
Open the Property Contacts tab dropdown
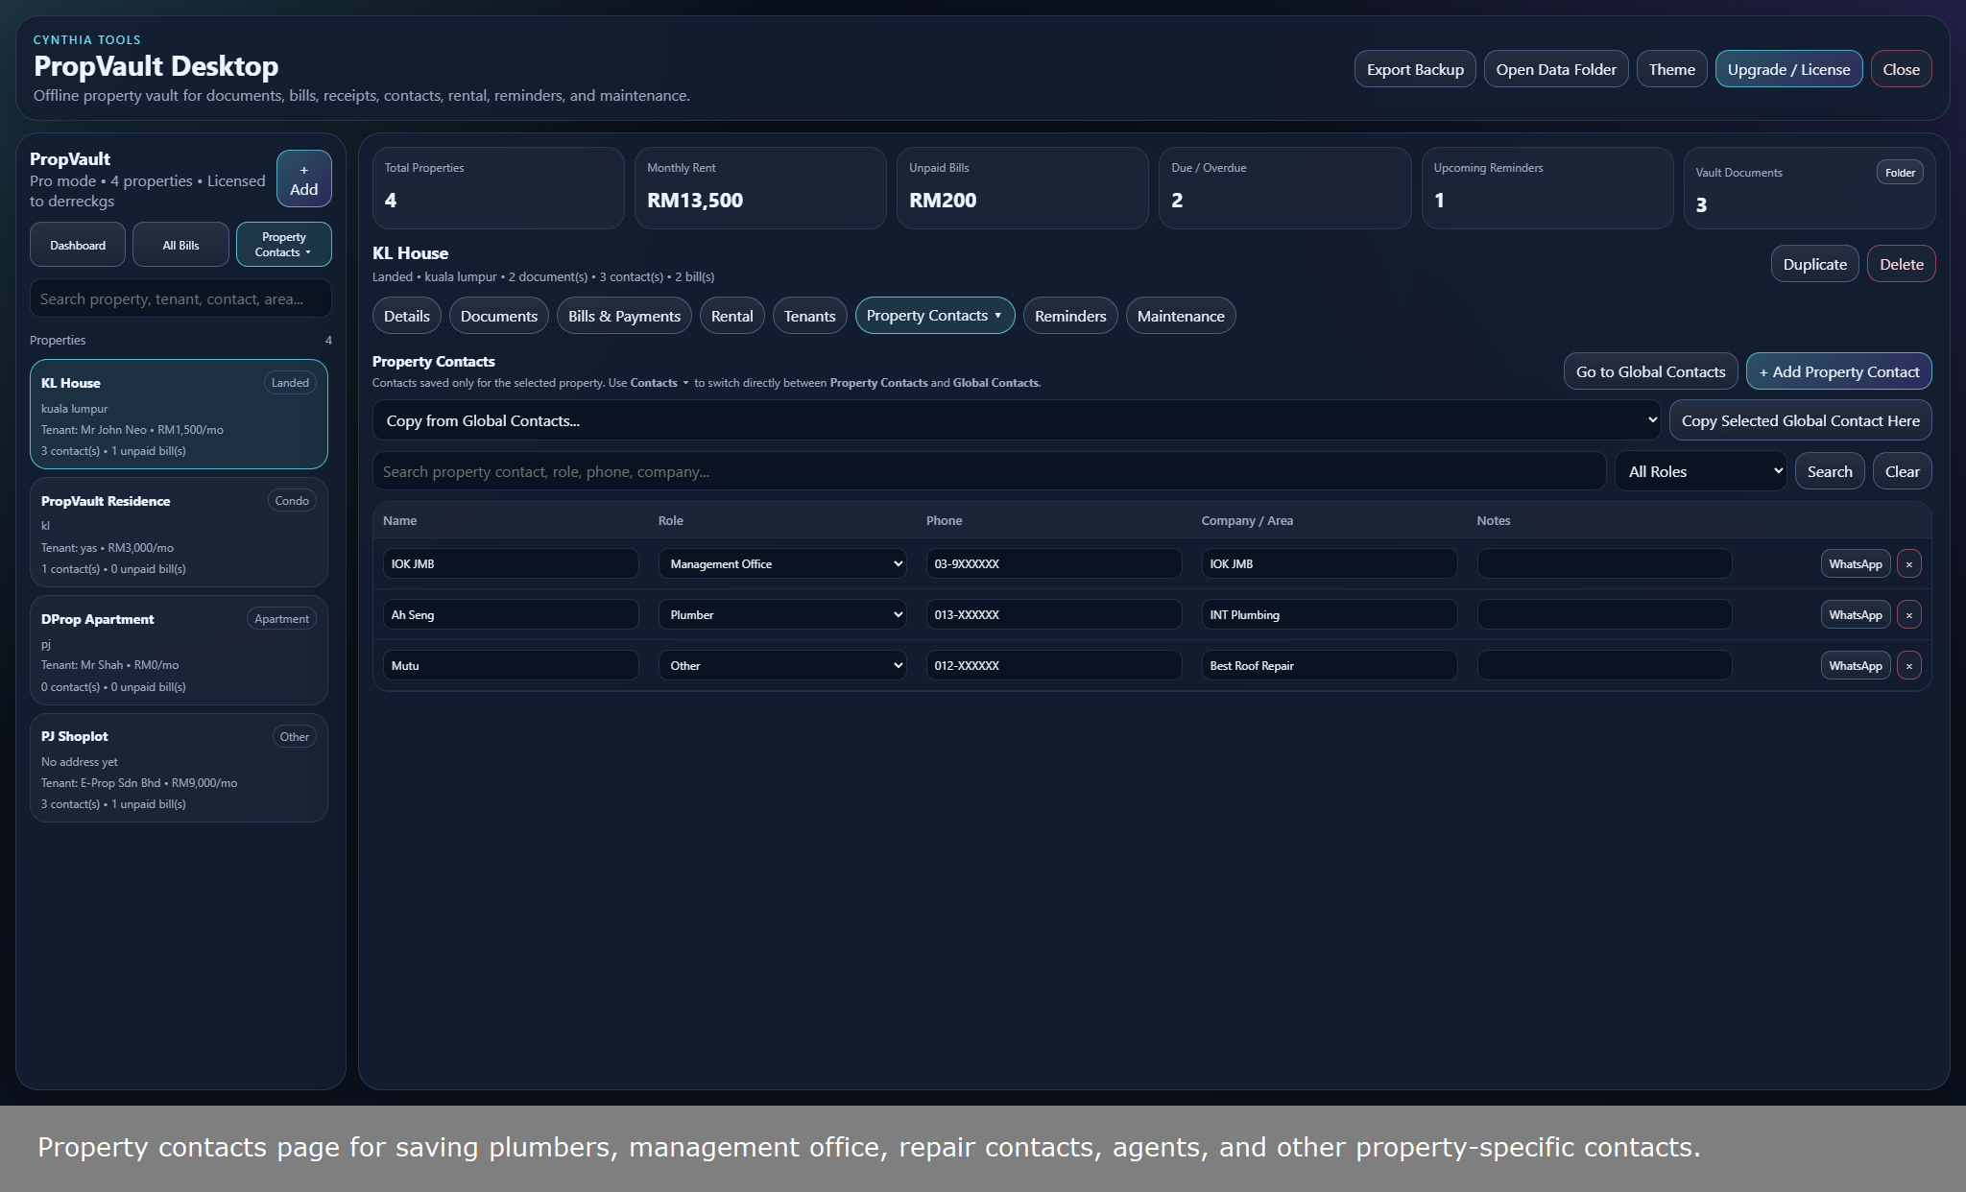934,316
